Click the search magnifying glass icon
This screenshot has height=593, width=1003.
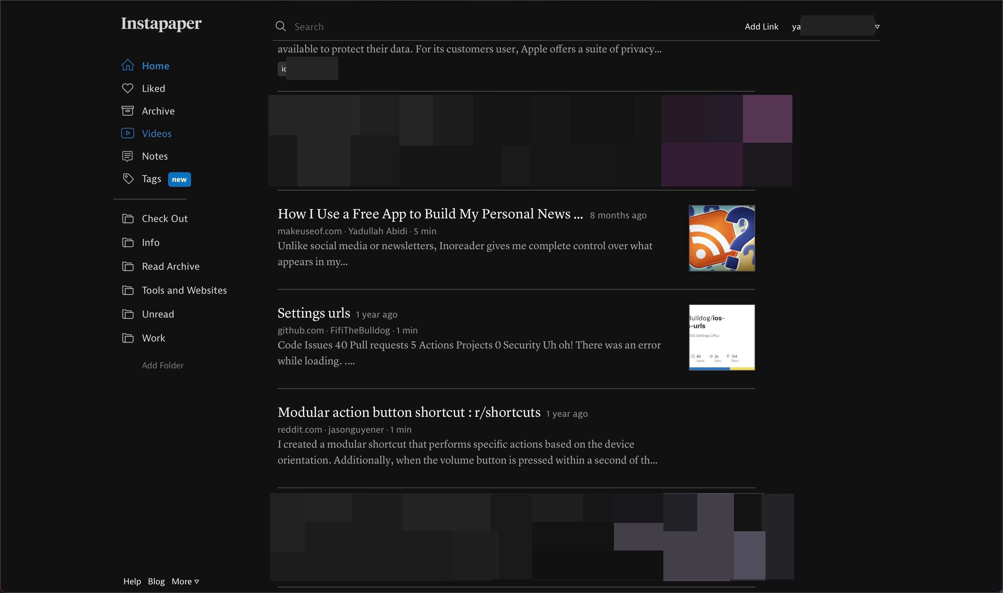tap(281, 26)
